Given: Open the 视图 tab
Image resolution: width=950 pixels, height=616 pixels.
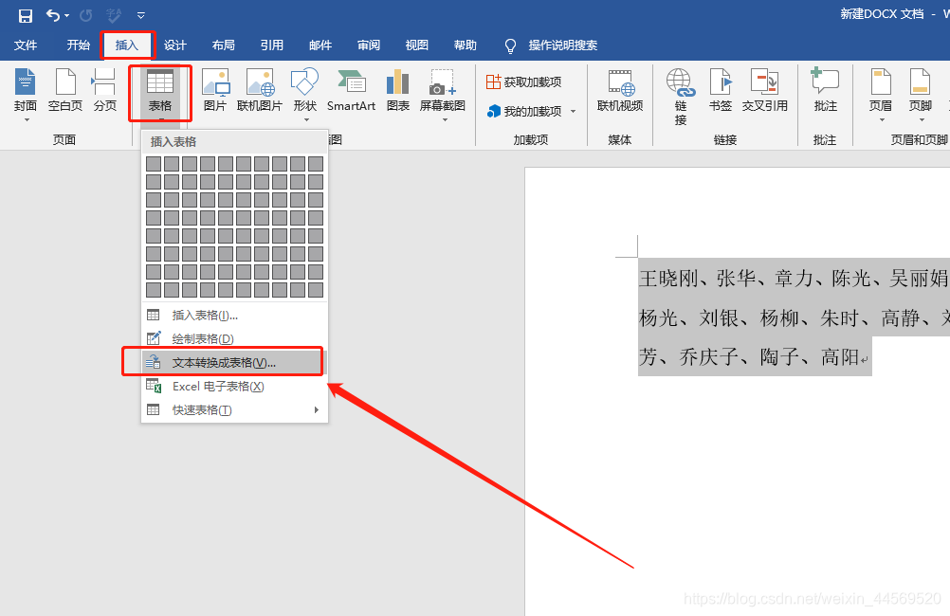Looking at the screenshot, I should point(417,45).
